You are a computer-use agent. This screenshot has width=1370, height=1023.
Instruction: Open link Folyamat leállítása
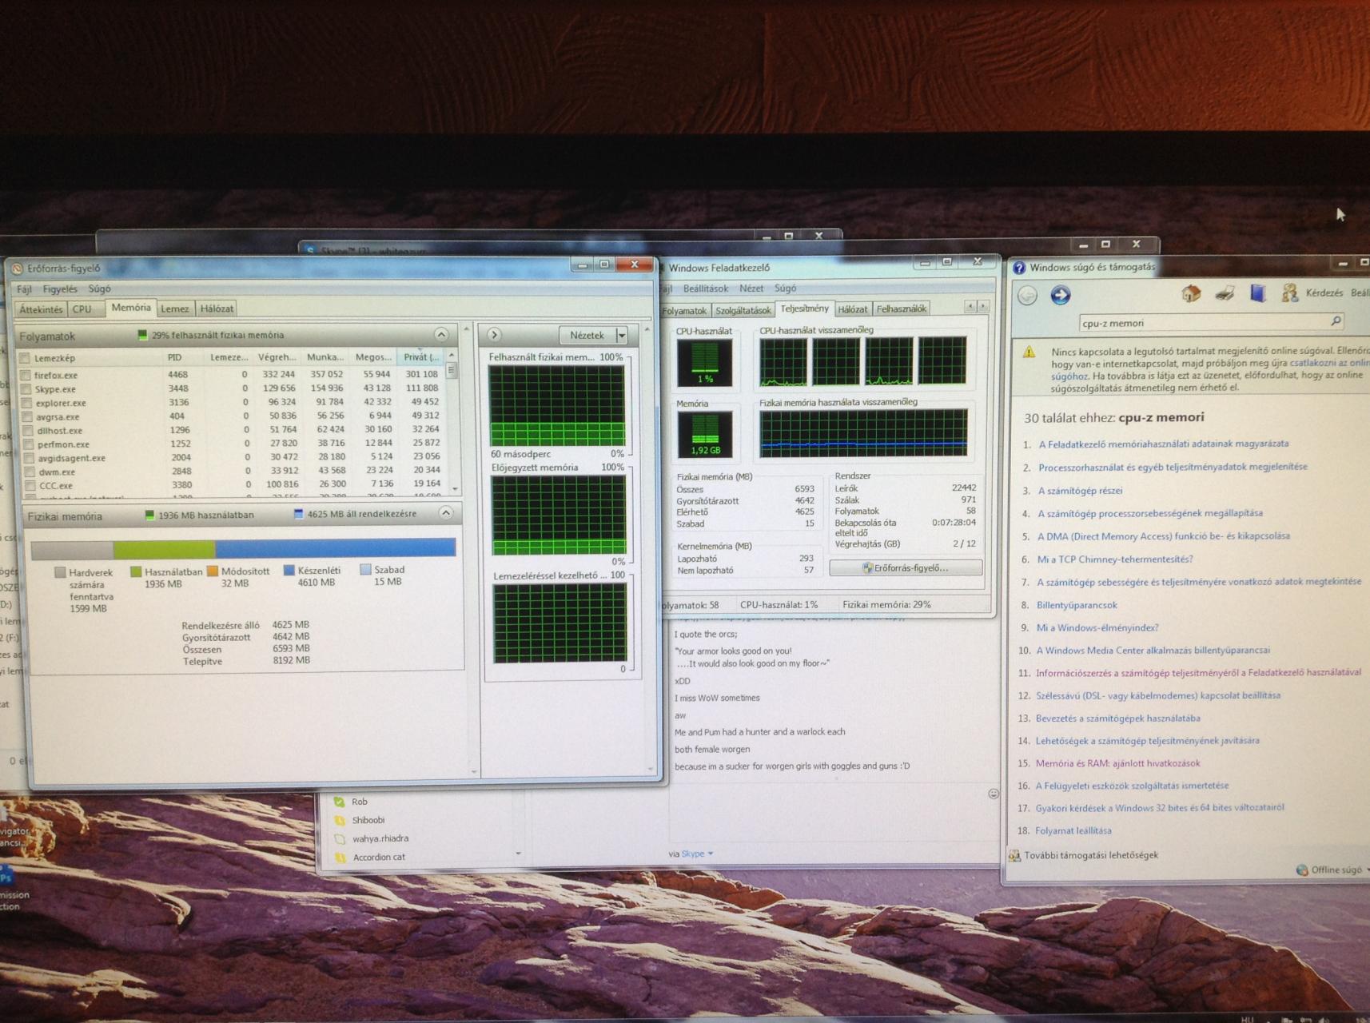click(x=1073, y=831)
